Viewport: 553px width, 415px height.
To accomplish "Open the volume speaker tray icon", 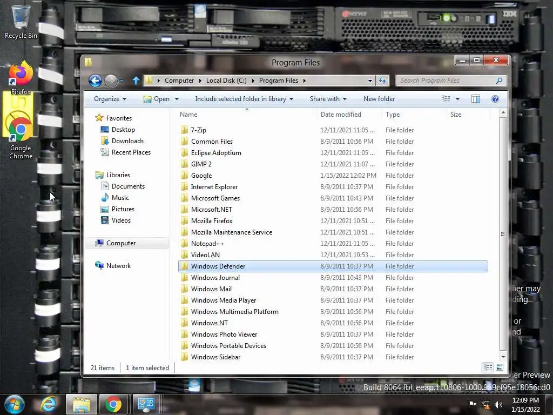I will pos(498,404).
